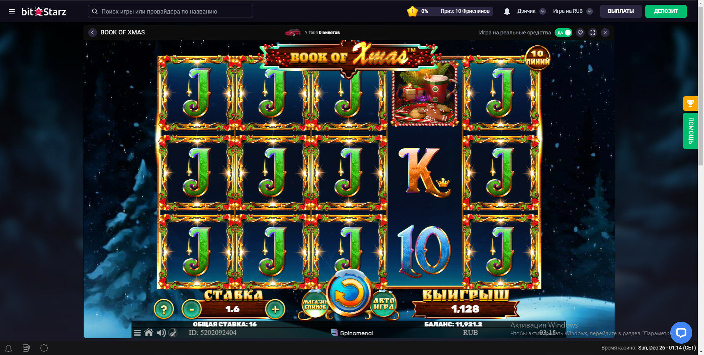Open the trophy tournaments side tab
This screenshot has height=355, width=704.
tap(690, 104)
